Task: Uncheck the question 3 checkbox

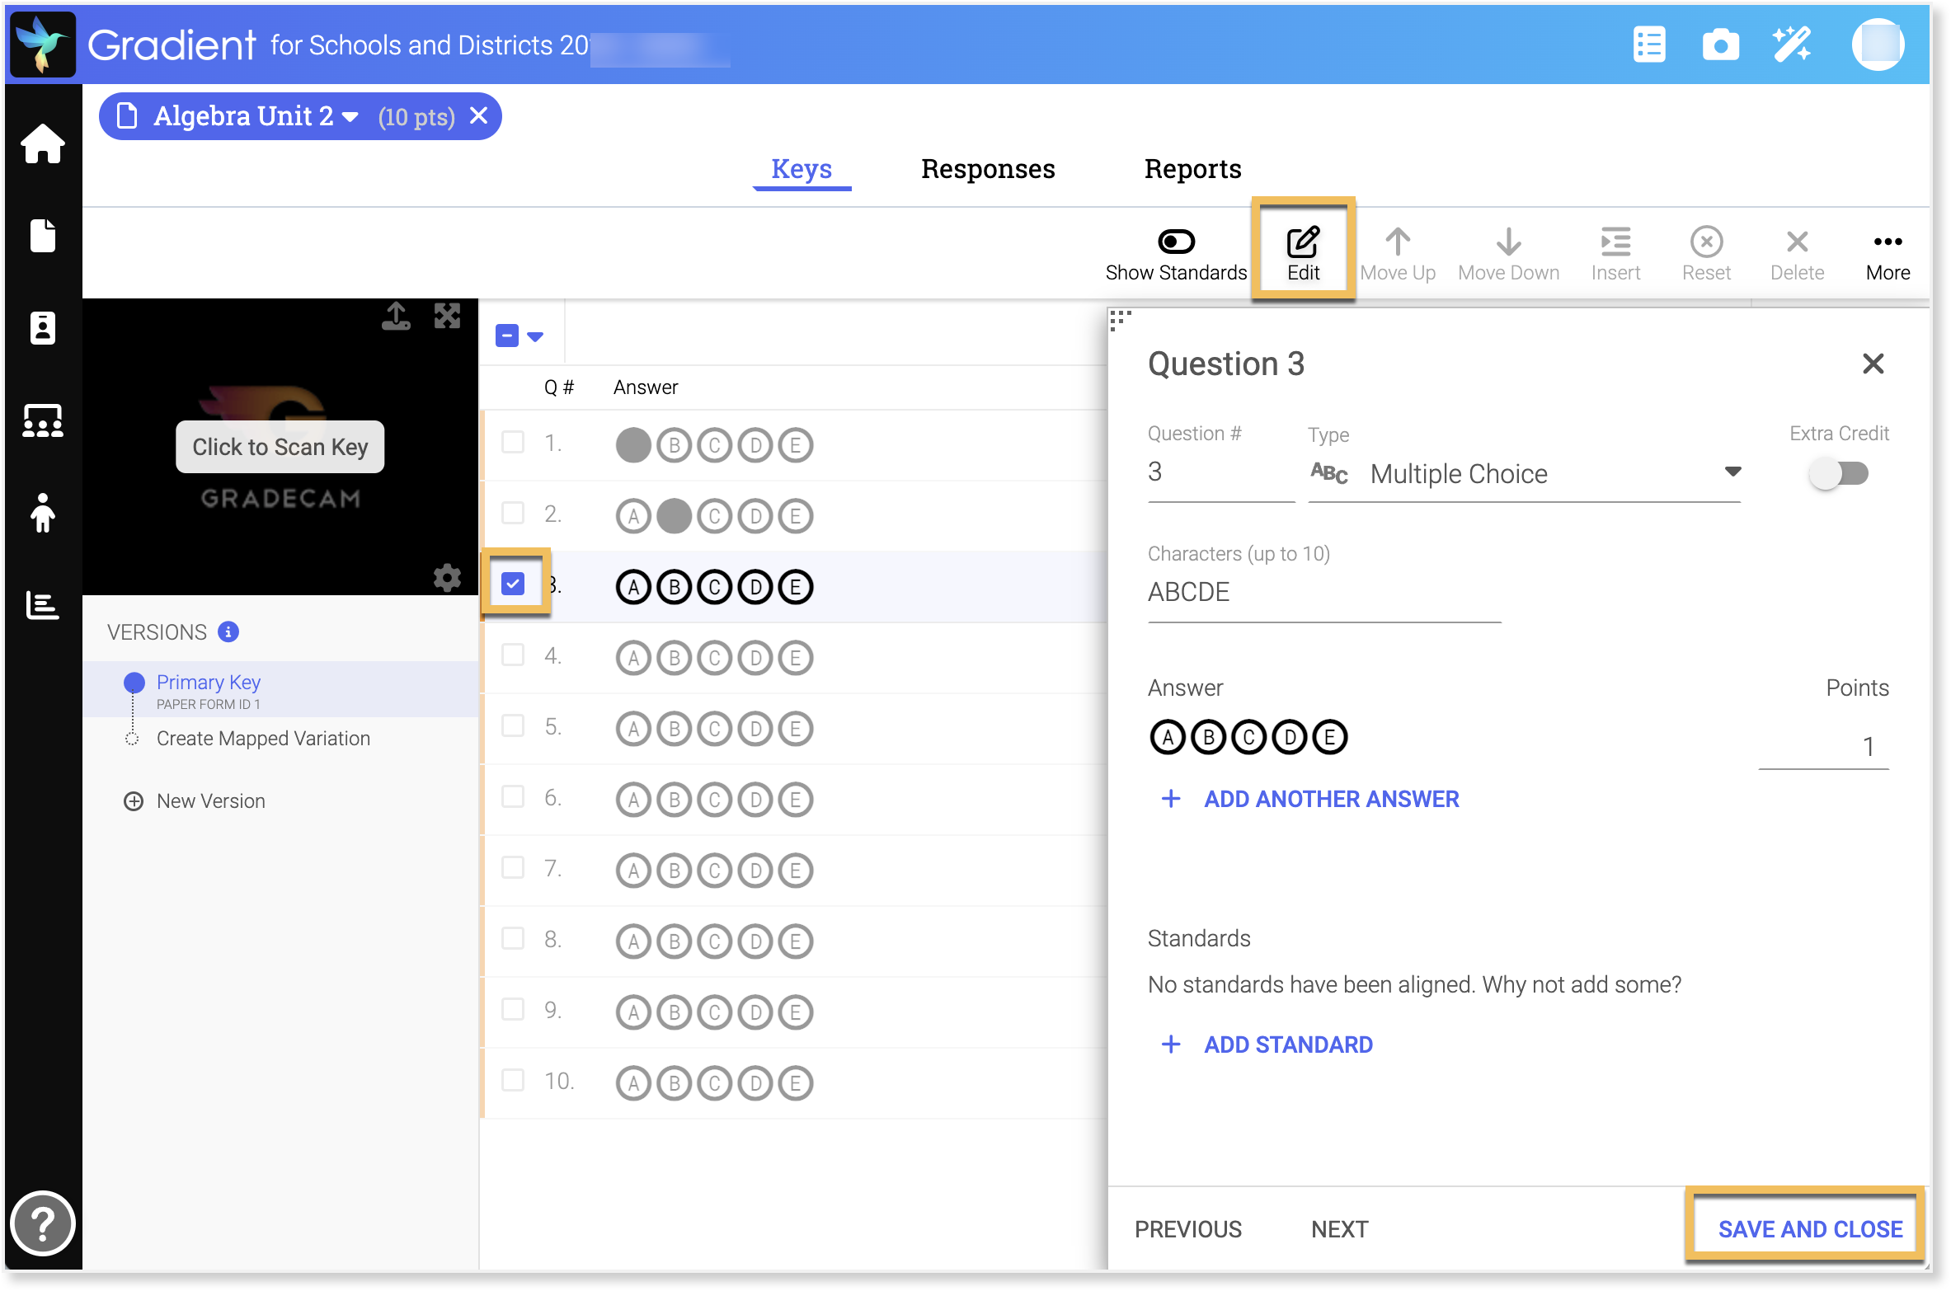Action: (513, 584)
